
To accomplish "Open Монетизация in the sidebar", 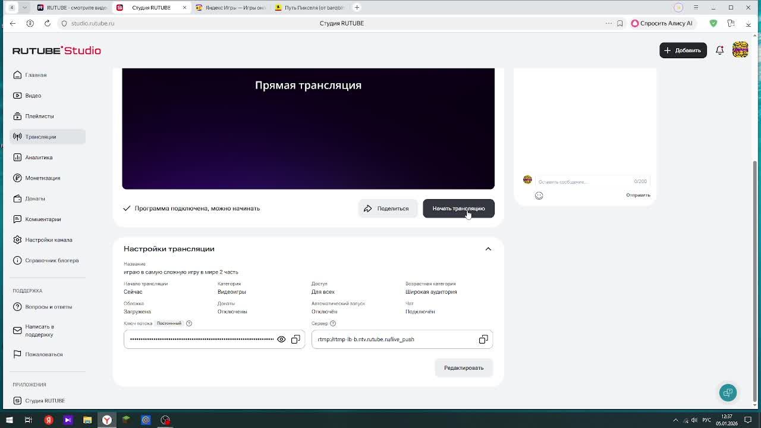I will 42,178.
